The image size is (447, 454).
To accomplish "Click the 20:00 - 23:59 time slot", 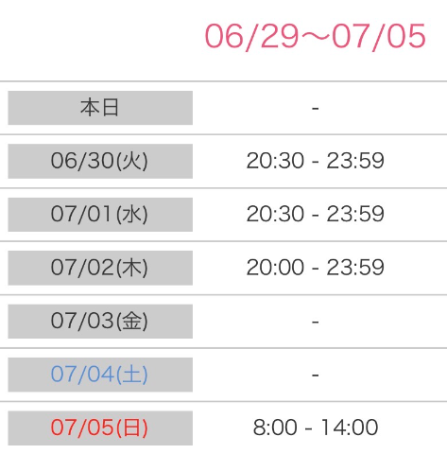I will click(x=316, y=268).
